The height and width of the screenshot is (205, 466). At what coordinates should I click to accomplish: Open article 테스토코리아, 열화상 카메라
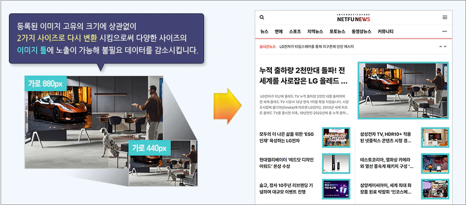click(x=386, y=163)
